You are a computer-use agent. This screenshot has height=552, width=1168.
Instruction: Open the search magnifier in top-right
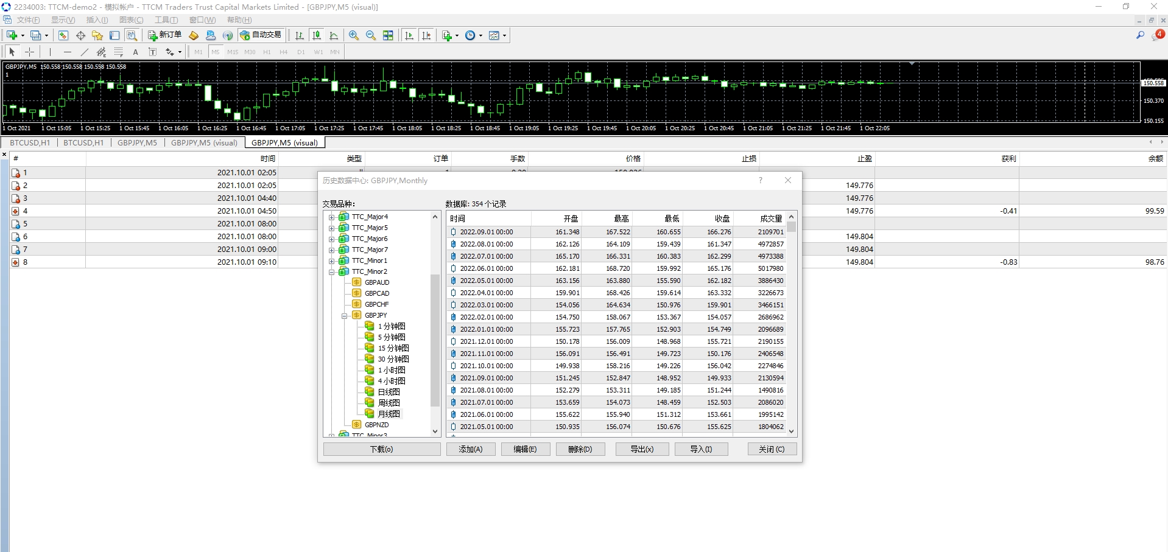1140,35
